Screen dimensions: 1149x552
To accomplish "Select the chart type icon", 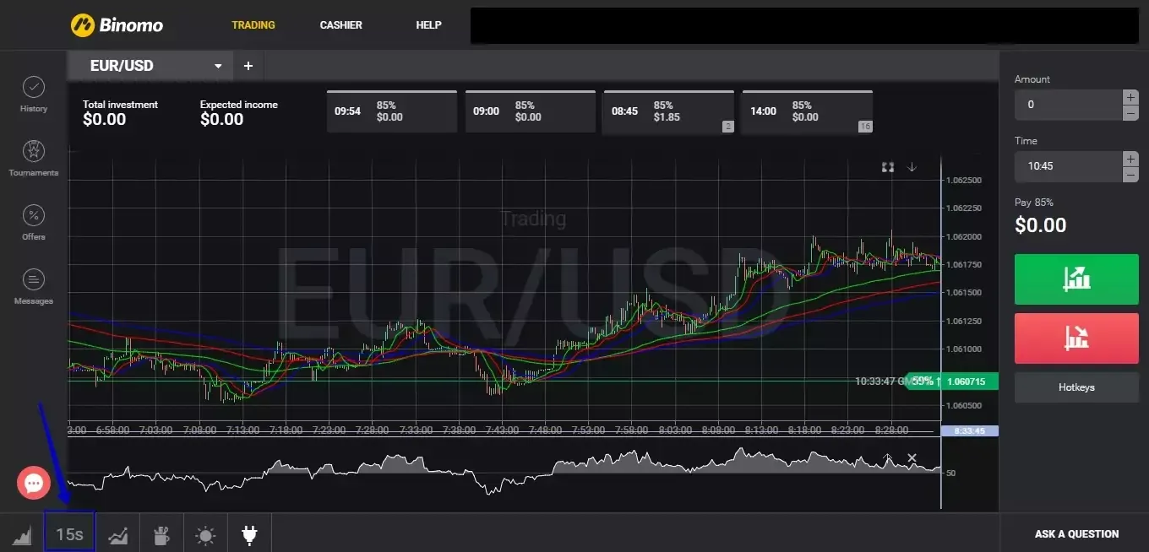I will (22, 534).
